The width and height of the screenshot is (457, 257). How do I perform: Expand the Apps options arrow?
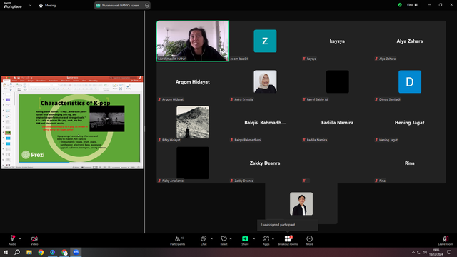273,238
